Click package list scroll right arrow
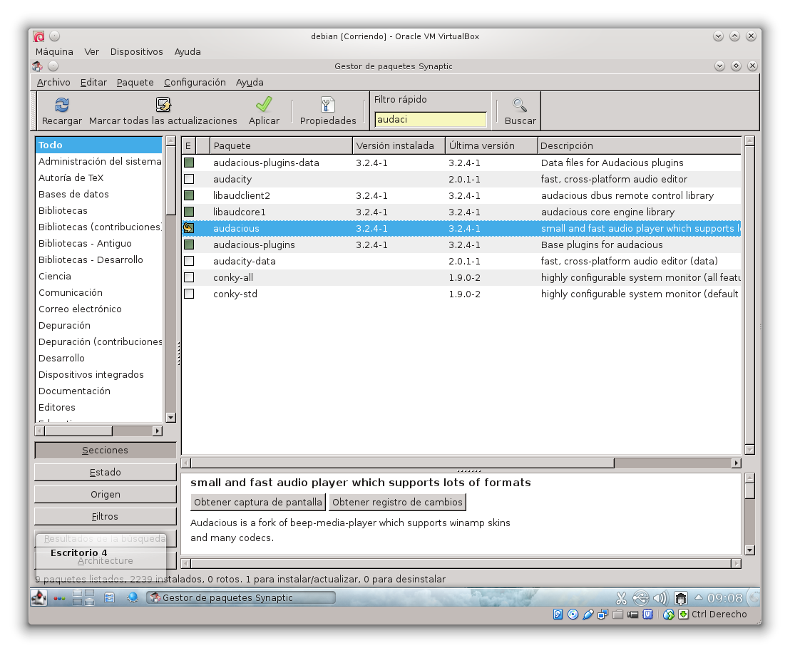 pos(736,463)
